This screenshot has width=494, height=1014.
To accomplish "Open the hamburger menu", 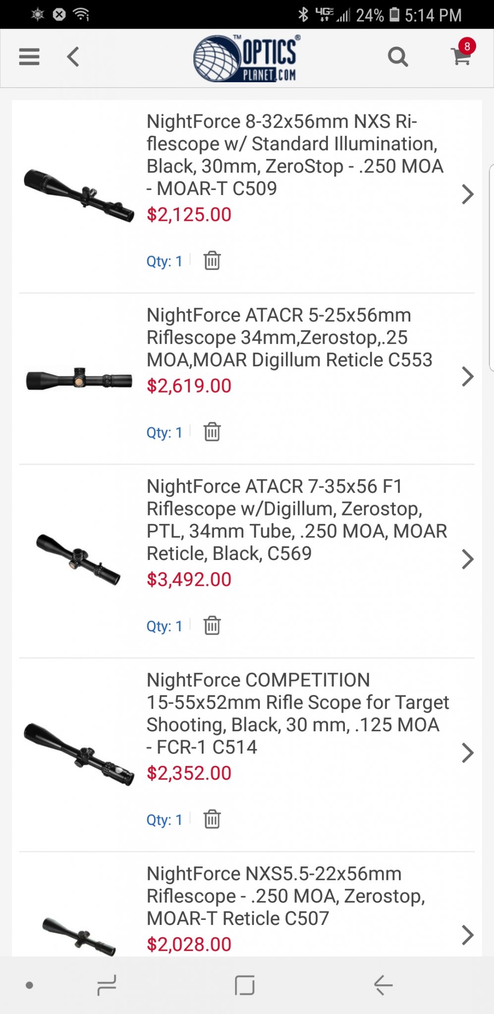I will 29,57.
